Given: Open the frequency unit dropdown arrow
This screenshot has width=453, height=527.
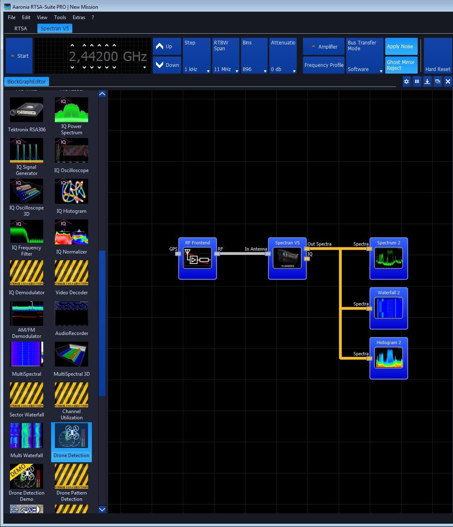Looking at the screenshot, I should click(145, 67).
